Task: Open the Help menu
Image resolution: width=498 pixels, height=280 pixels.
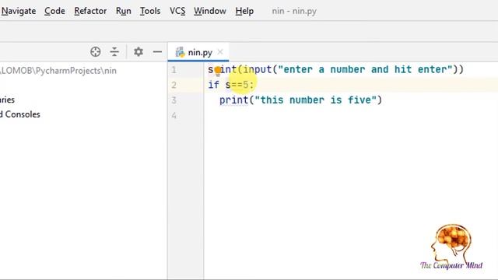Action: tap(244, 11)
